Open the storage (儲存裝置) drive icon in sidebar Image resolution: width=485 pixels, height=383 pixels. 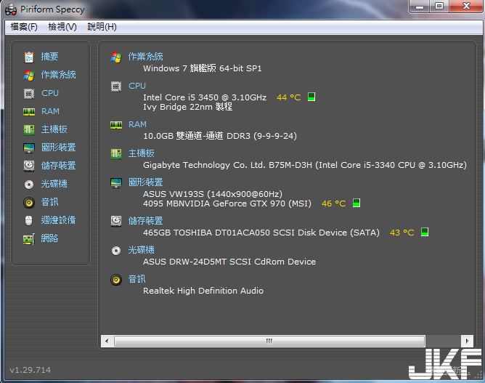click(29, 166)
